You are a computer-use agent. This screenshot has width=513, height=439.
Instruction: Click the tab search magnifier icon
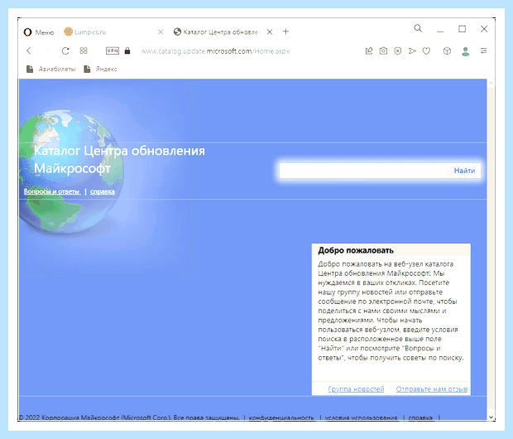click(x=418, y=28)
